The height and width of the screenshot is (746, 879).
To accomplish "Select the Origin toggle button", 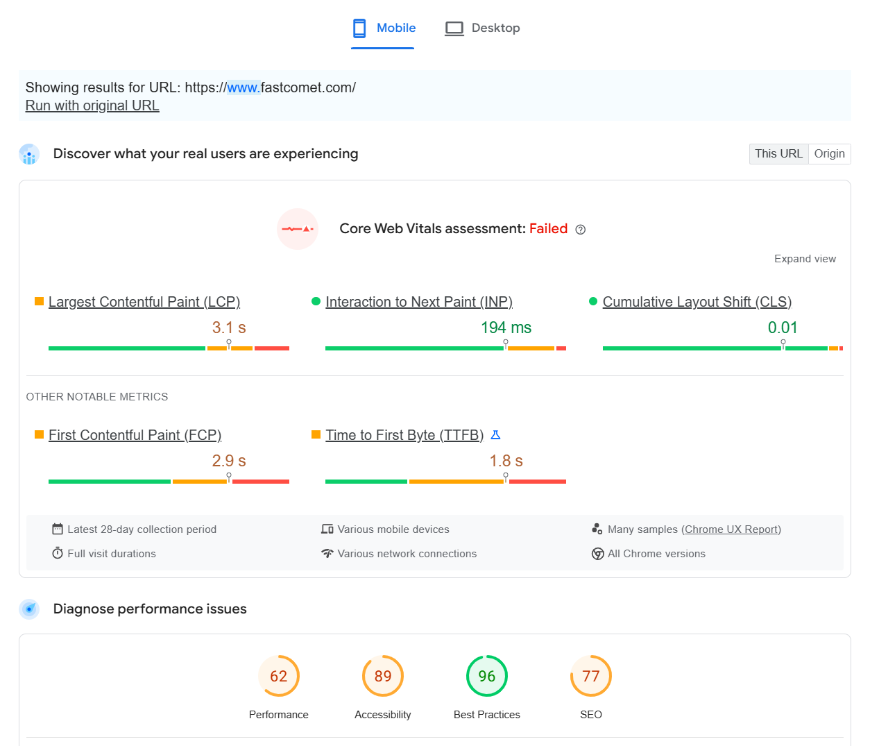I will pyautogui.click(x=830, y=154).
